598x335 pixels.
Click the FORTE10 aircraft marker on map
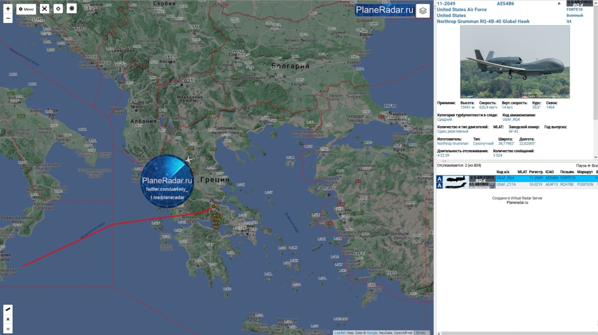pyautogui.click(x=215, y=206)
